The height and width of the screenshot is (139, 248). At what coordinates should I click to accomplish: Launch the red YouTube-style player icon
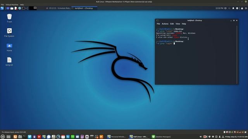(x=39, y=137)
